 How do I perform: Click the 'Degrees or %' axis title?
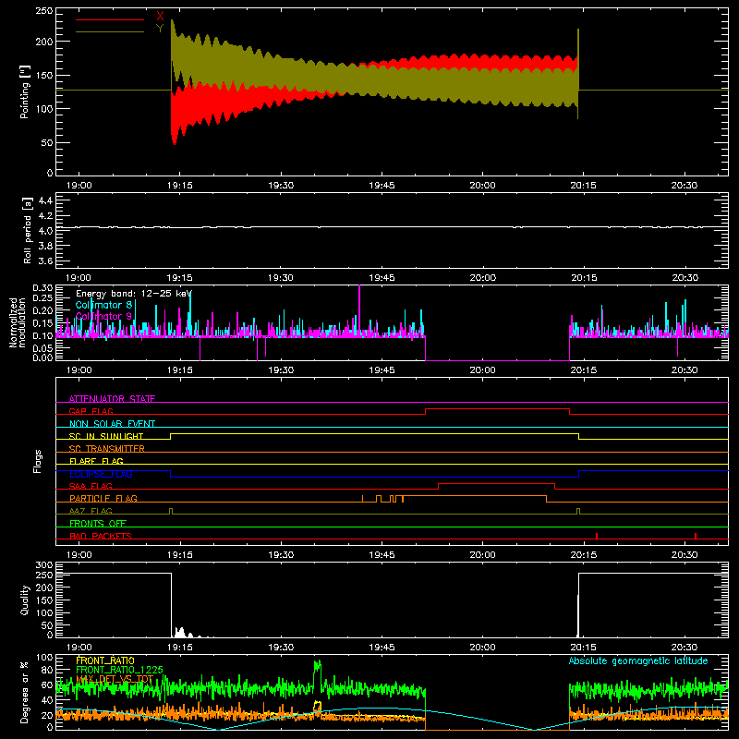tap(25, 693)
